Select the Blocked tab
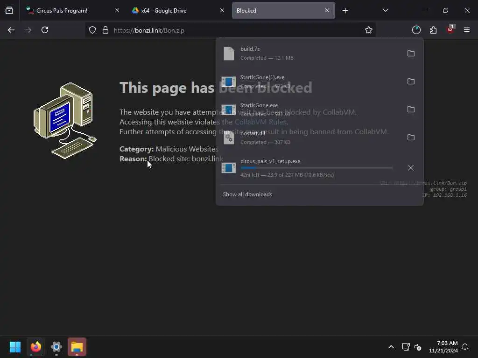478x358 pixels. click(283, 11)
